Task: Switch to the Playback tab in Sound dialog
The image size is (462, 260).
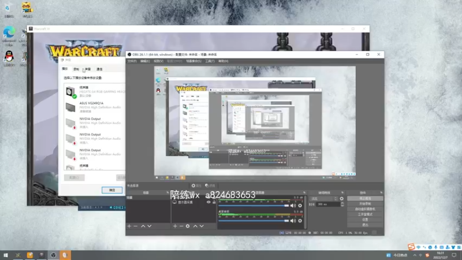Action: 65,69
